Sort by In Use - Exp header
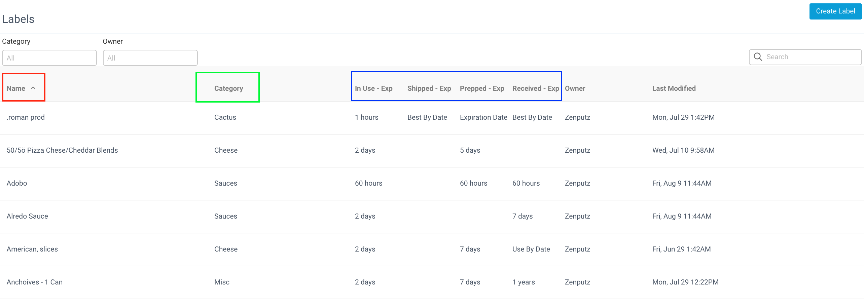864x306 pixels. [x=373, y=88]
